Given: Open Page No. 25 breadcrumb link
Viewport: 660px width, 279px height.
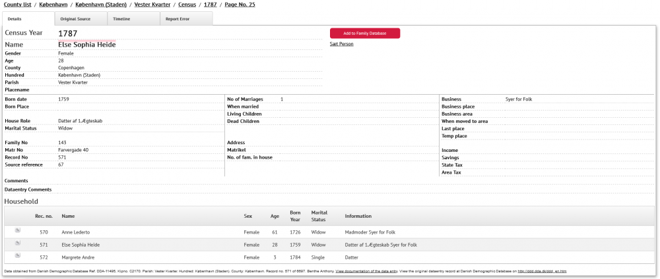Looking at the screenshot, I should (240, 5).
